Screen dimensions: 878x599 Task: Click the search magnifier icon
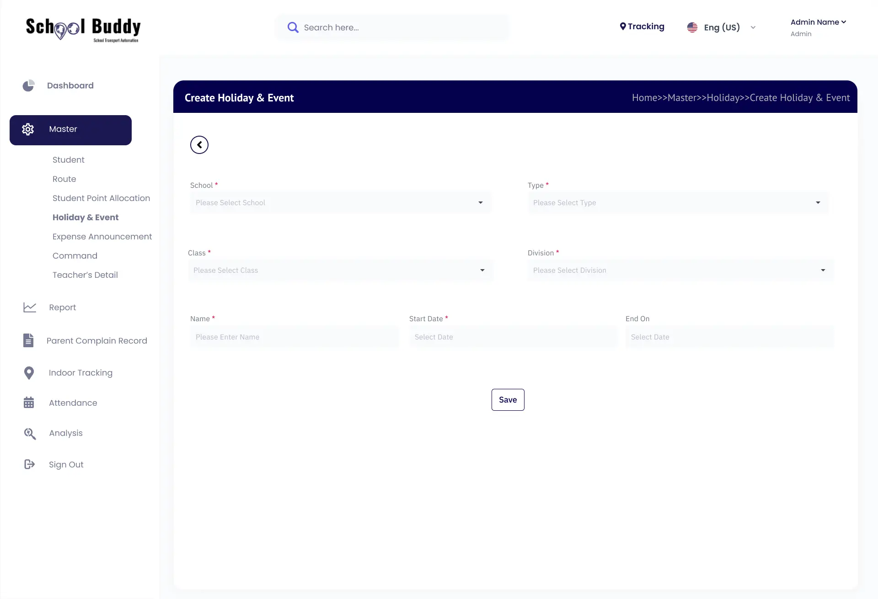293,27
